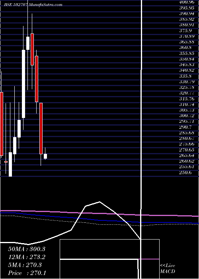Click the 5MA : 270.3 readout
This screenshot has height=279, width=199.
(25, 265)
